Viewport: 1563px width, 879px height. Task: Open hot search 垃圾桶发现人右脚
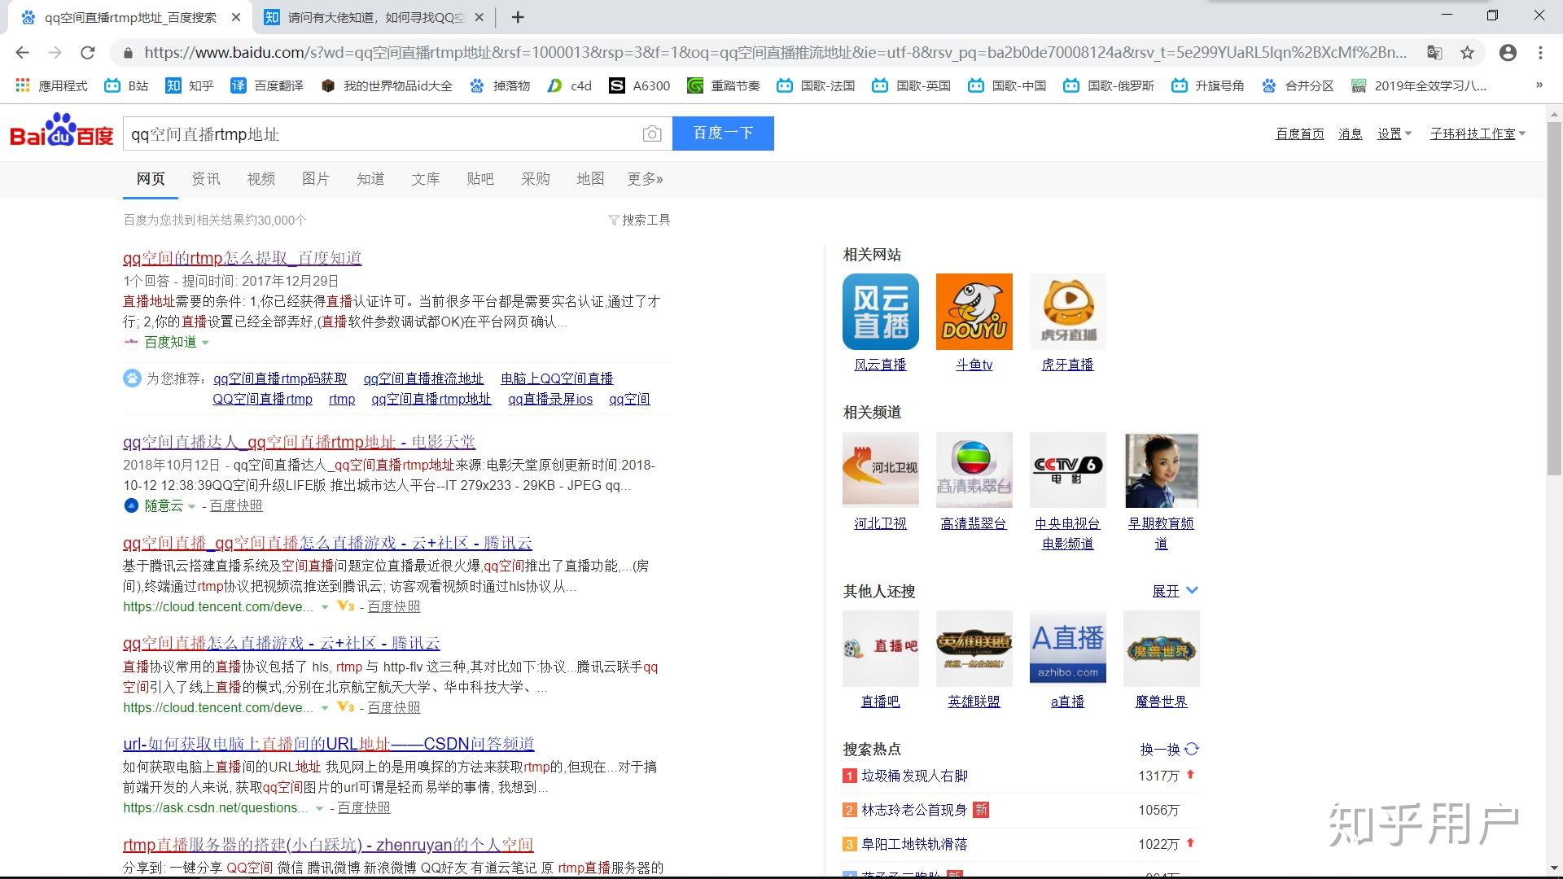914,776
